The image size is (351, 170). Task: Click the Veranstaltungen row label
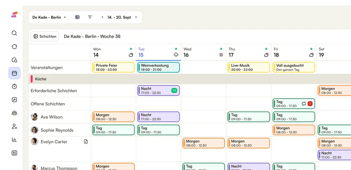click(x=46, y=67)
